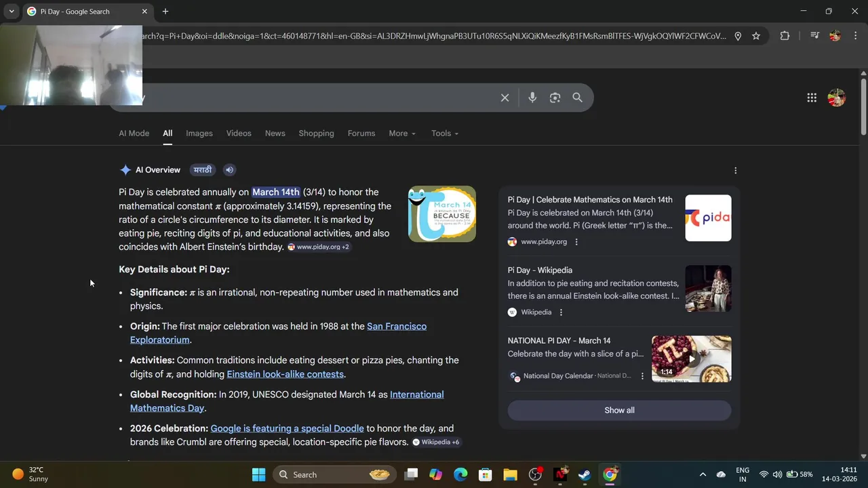This screenshot has width=868, height=488.
Task: Click the Google search input field
Action: [319, 98]
